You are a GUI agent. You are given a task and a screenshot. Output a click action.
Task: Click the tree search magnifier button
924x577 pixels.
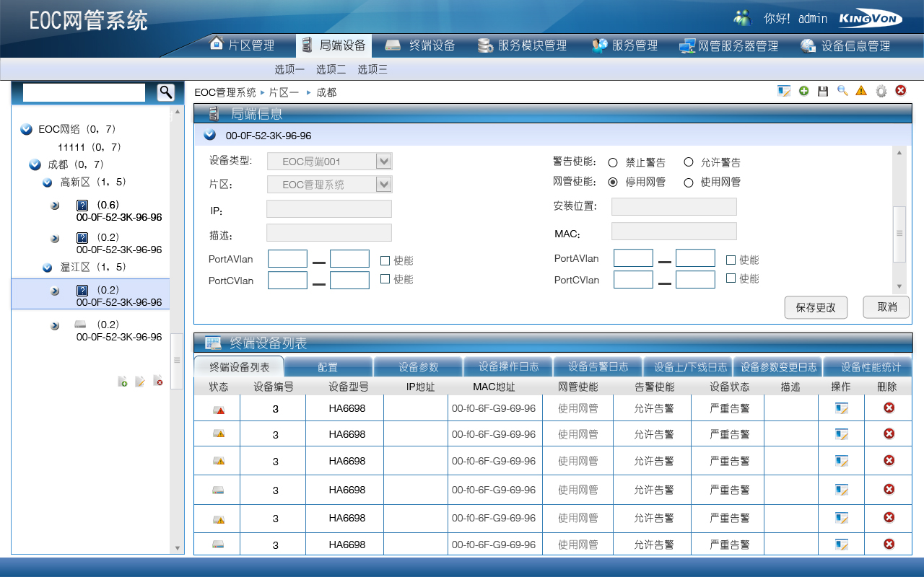[166, 92]
